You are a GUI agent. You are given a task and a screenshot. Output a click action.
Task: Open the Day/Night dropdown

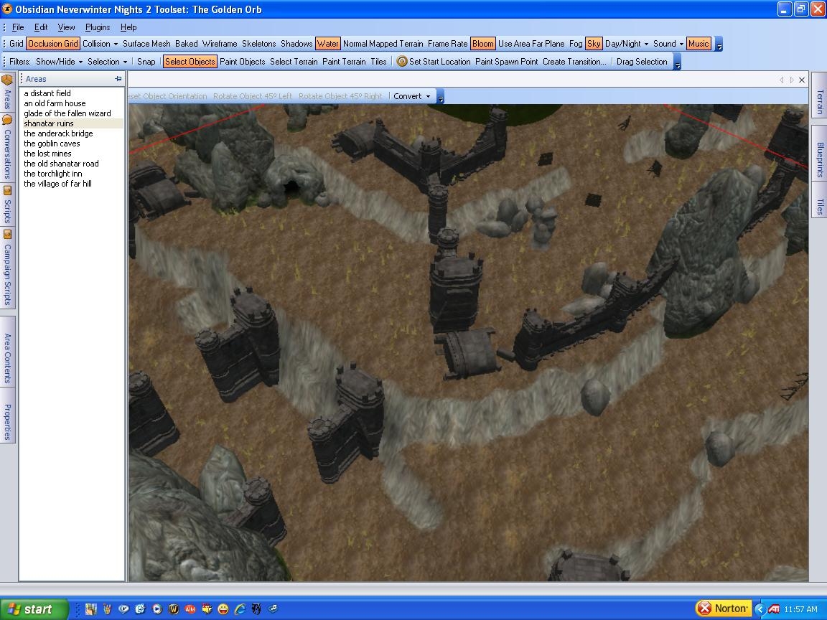click(626, 44)
